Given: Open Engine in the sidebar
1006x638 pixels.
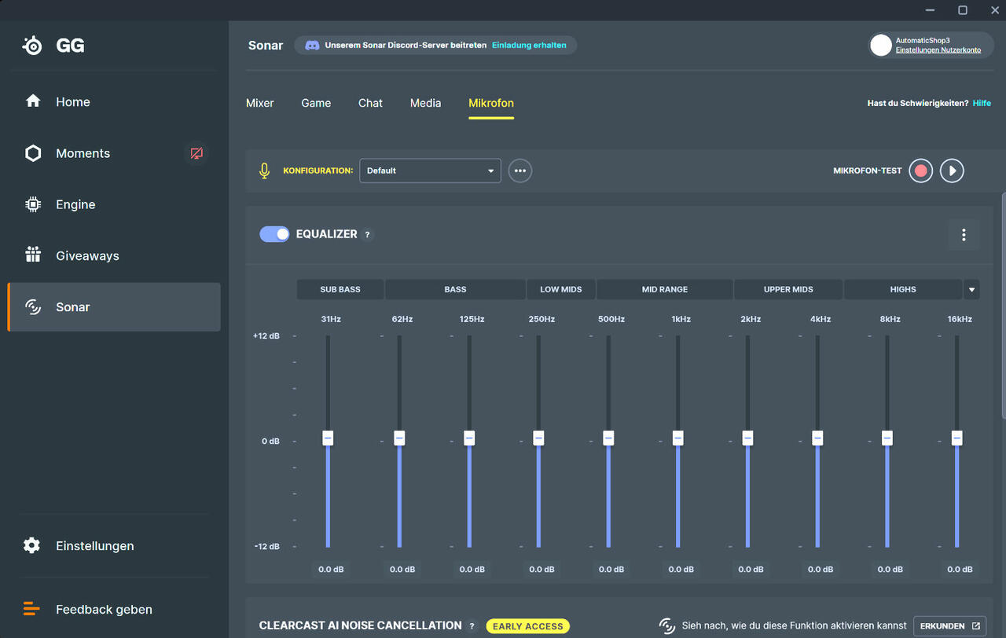Looking at the screenshot, I should point(75,204).
